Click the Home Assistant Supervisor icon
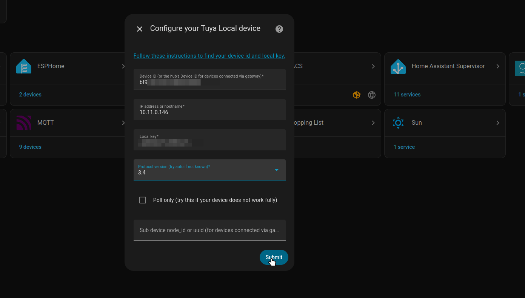Screen dimensions: 525x298 (x=398, y=66)
